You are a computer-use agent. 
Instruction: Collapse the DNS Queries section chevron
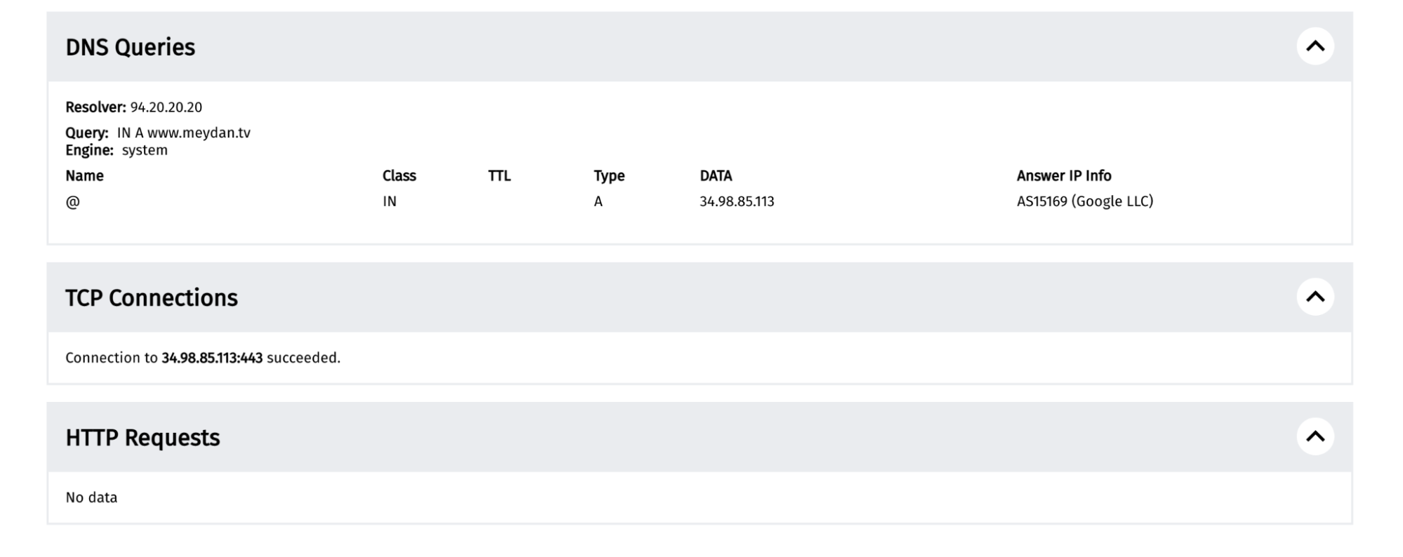tap(1315, 46)
